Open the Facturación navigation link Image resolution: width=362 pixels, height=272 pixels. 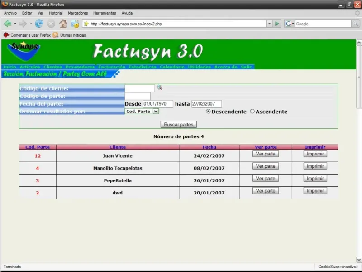tap(112, 67)
